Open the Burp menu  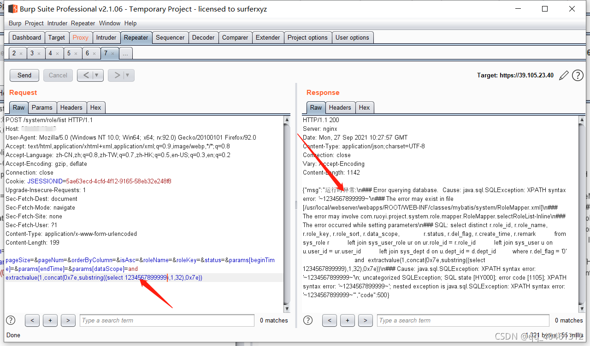[15, 23]
